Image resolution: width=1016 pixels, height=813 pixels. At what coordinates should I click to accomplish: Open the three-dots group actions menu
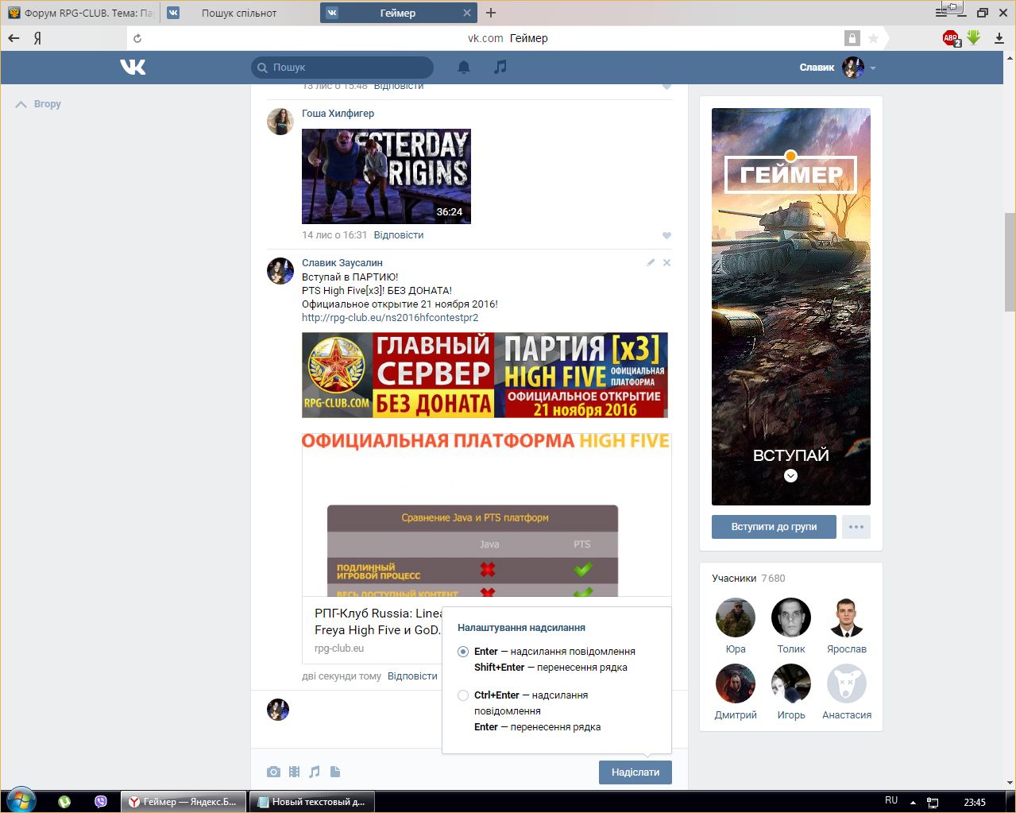[856, 527]
